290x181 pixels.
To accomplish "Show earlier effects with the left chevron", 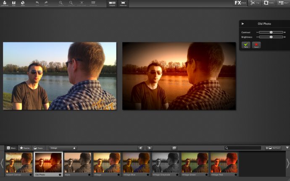I will point(2,163).
